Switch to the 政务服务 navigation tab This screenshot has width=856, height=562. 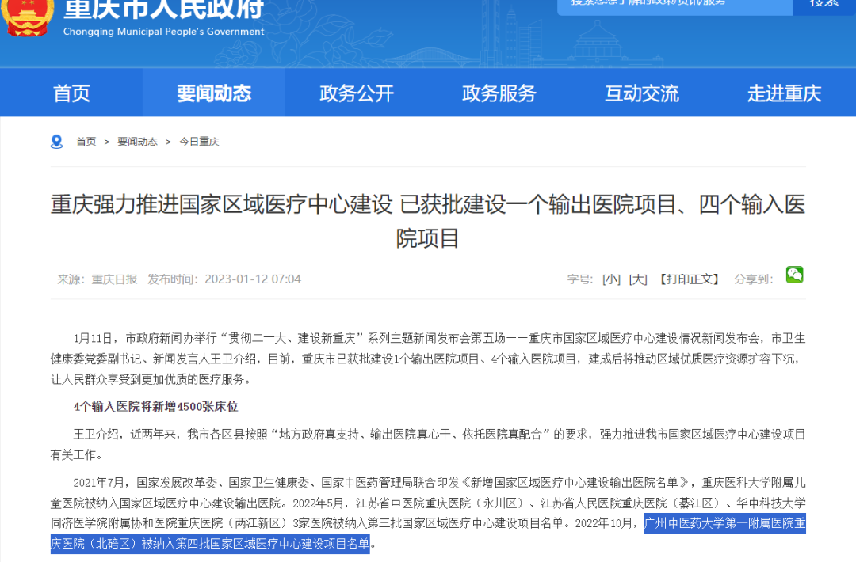(x=499, y=93)
